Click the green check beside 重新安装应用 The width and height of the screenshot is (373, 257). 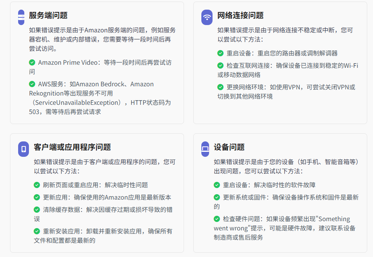[x=37, y=231]
